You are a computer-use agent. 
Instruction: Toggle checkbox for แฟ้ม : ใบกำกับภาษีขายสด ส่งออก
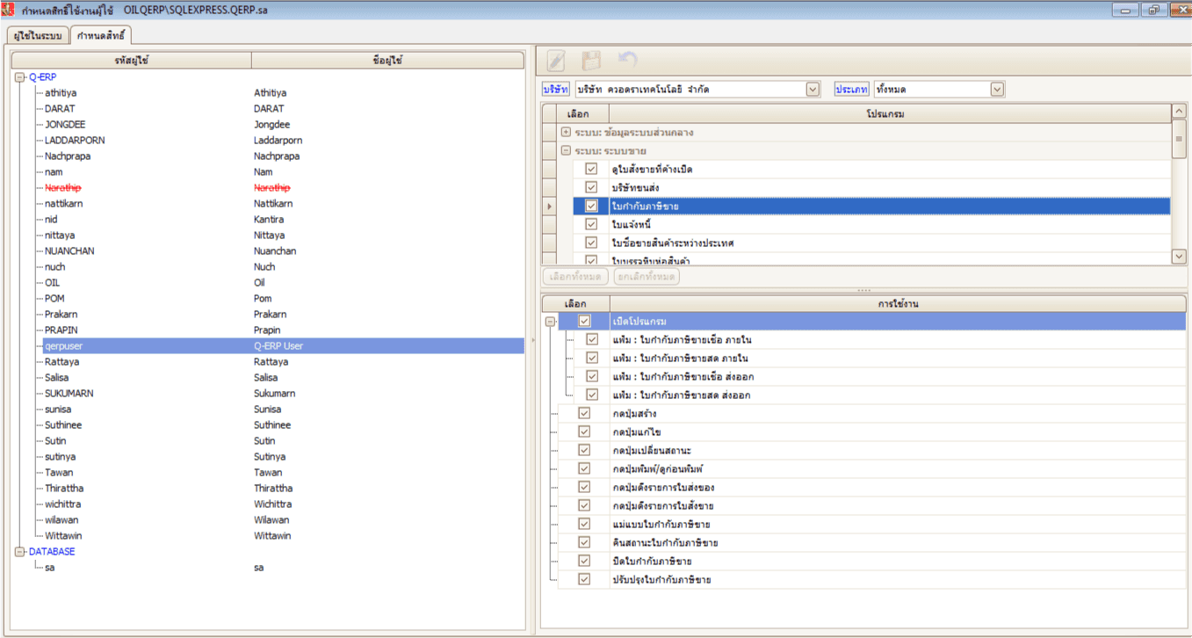[592, 395]
